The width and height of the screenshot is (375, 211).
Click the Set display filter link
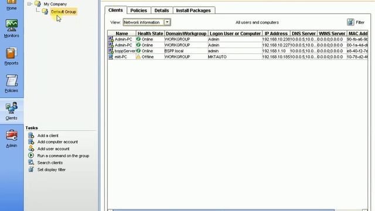(52, 169)
